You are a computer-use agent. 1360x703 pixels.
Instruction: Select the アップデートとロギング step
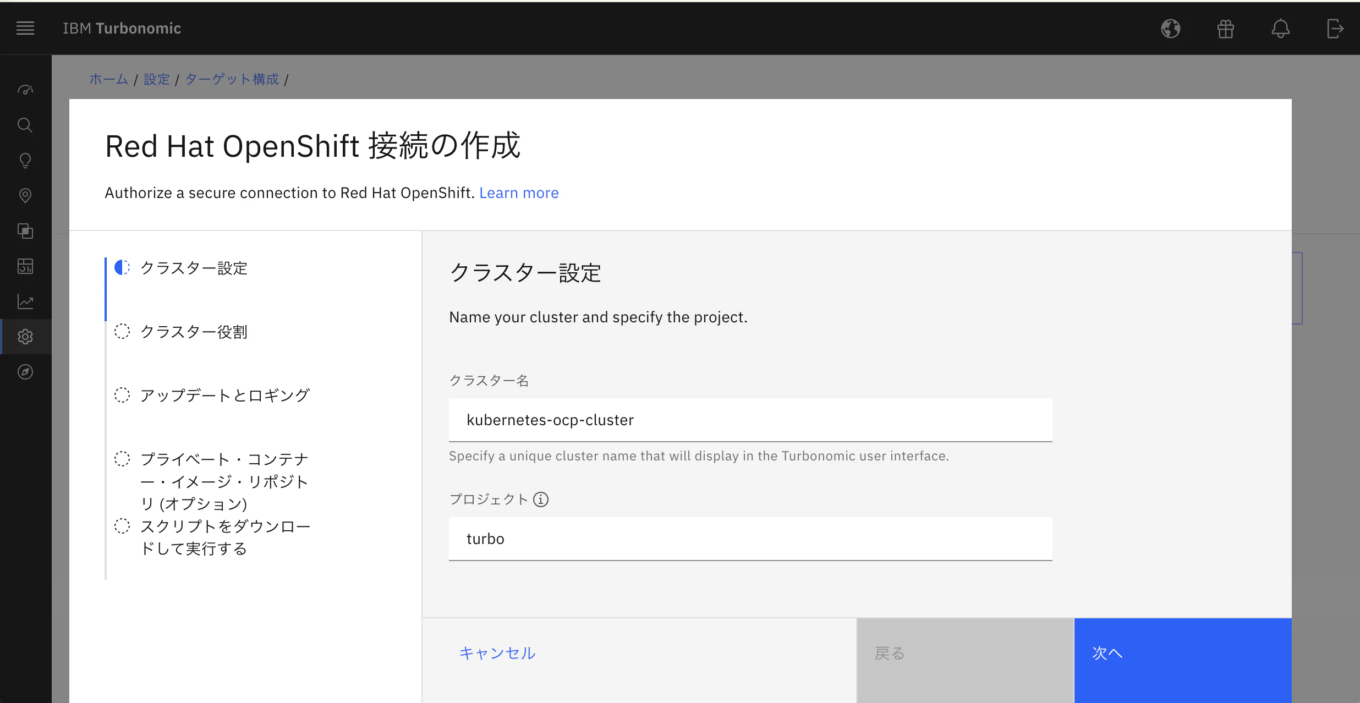click(224, 396)
